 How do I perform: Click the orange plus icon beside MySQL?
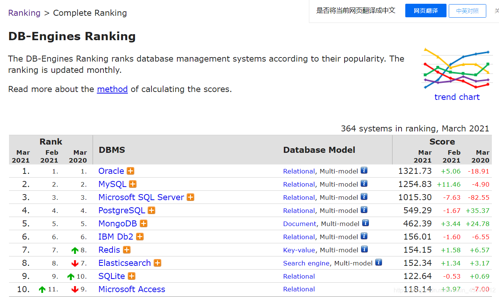pyautogui.click(x=133, y=184)
